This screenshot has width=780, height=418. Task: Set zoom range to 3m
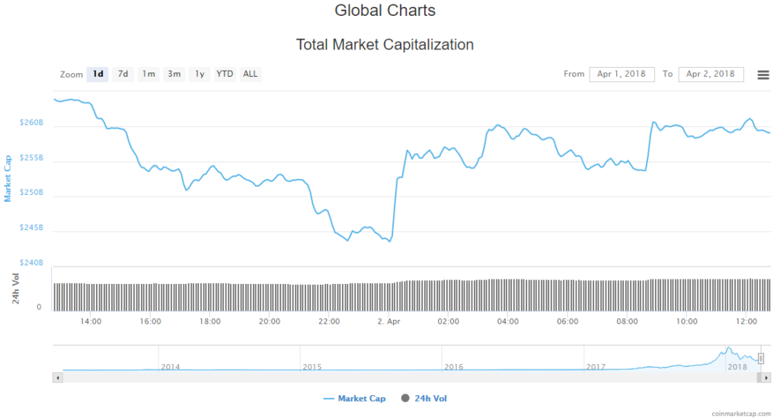coord(174,74)
